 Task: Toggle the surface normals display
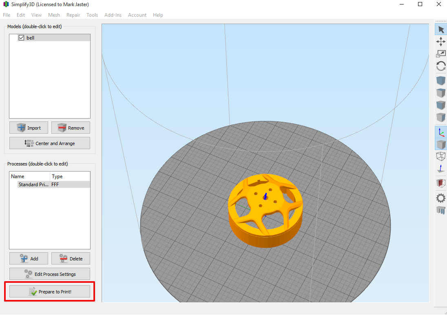point(441,169)
